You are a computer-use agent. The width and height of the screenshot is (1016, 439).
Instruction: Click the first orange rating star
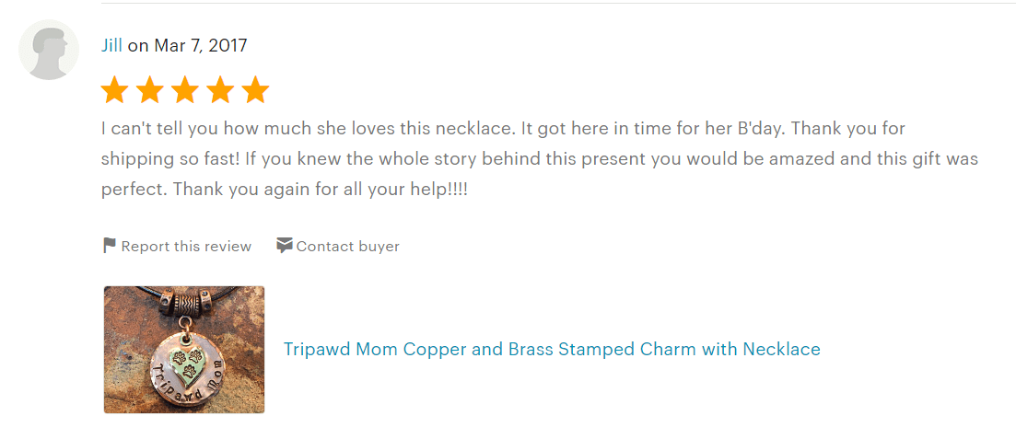pyautogui.click(x=115, y=90)
